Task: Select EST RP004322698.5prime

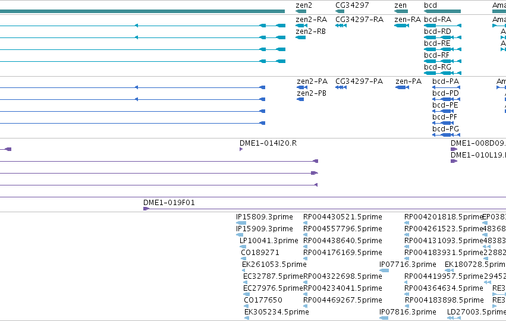Action: (x=342, y=276)
